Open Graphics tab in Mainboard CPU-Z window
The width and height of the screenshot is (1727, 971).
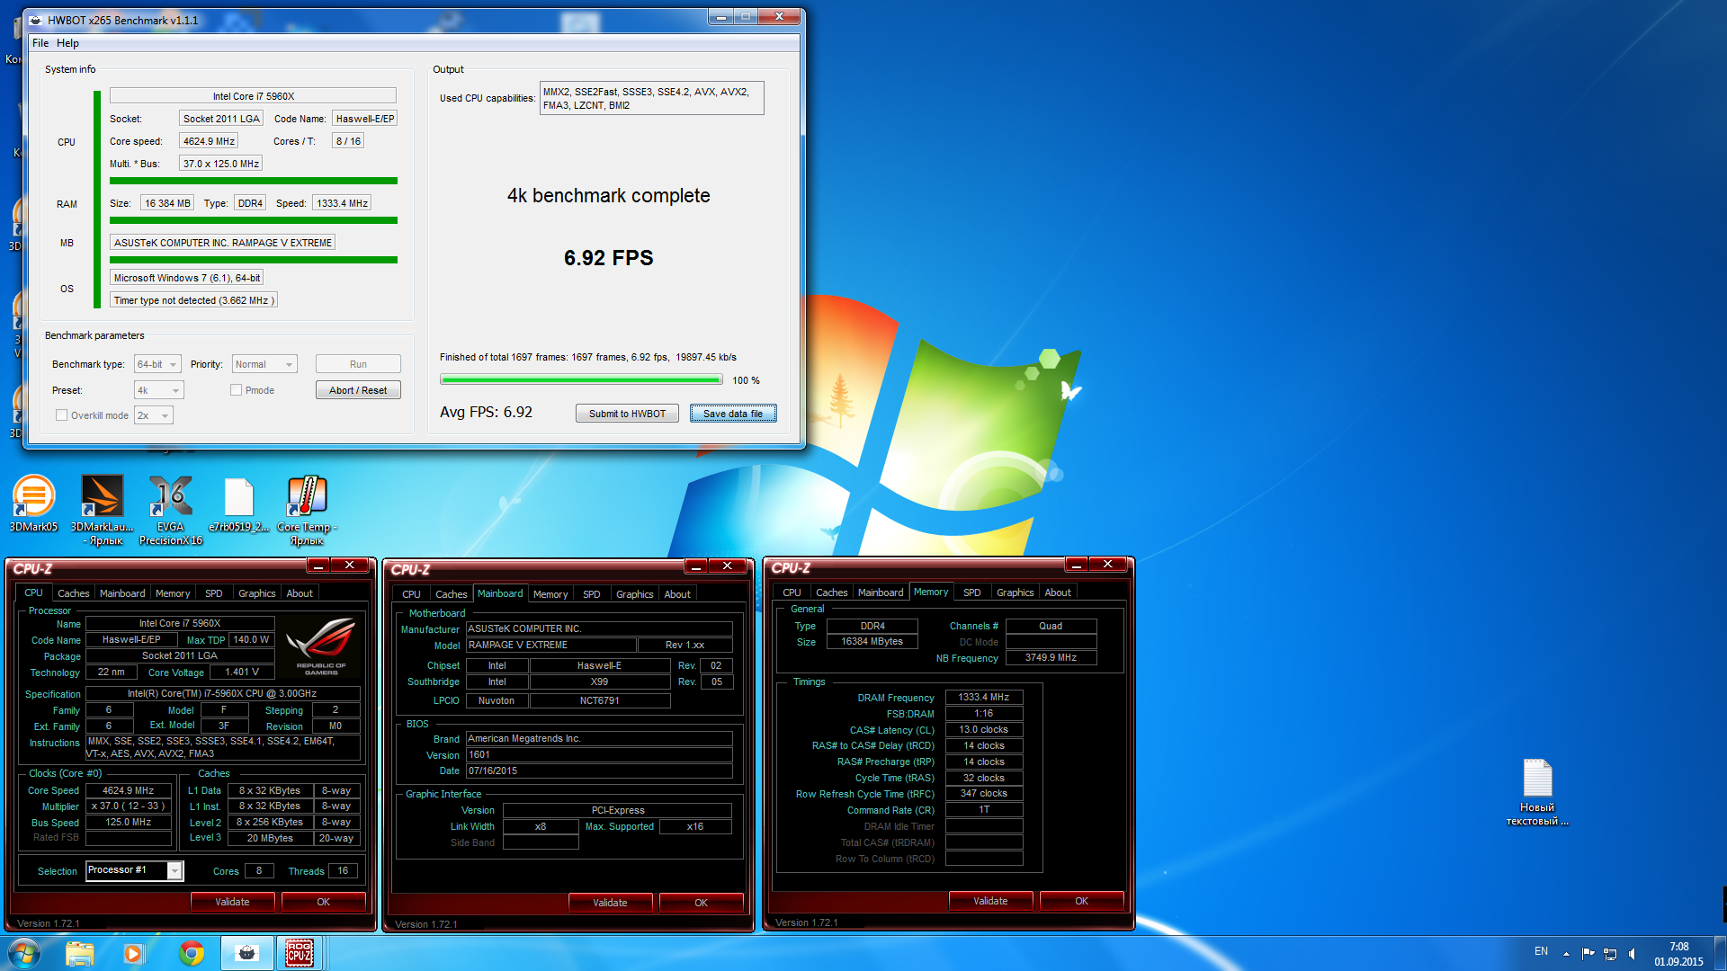tap(635, 594)
